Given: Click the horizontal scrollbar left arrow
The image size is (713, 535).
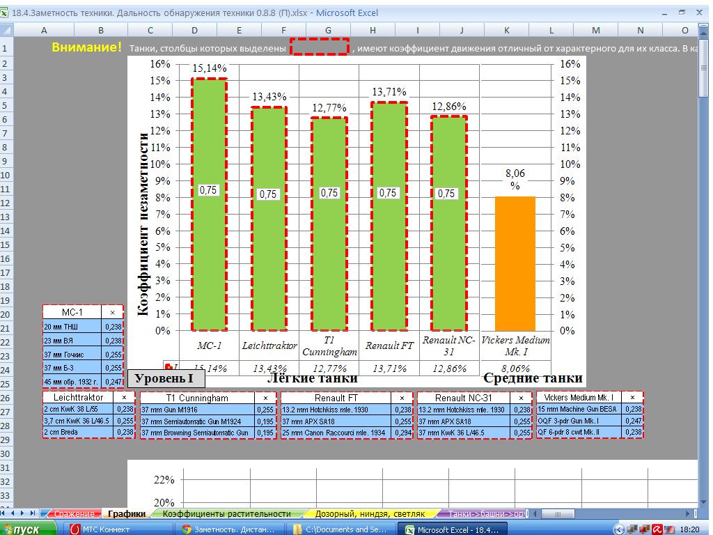Looking at the screenshot, I should coord(535,513).
